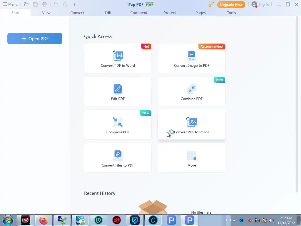This screenshot has height=226, width=301.
Task: Switch to the Edit tab
Action: (108, 13)
